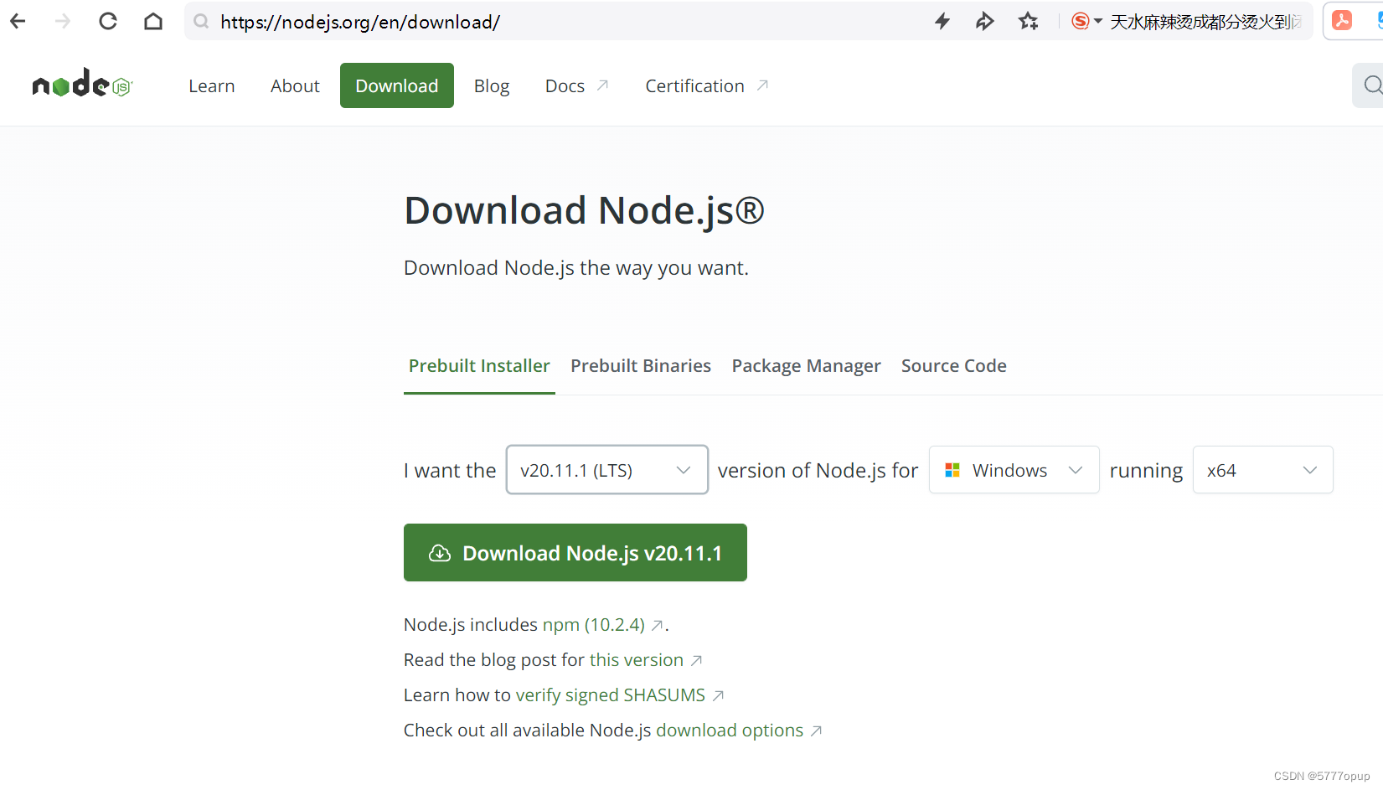Click the share arrow icon in address bar
This screenshot has width=1383, height=790.
pos(985,21)
